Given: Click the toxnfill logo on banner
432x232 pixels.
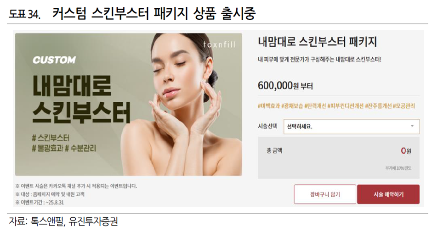Looking at the screenshot, I should [219, 44].
